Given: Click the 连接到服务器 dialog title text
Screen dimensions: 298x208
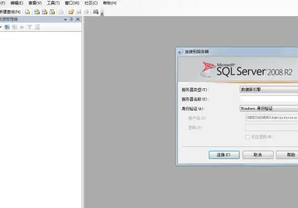Looking at the screenshot, I should tap(197, 51).
